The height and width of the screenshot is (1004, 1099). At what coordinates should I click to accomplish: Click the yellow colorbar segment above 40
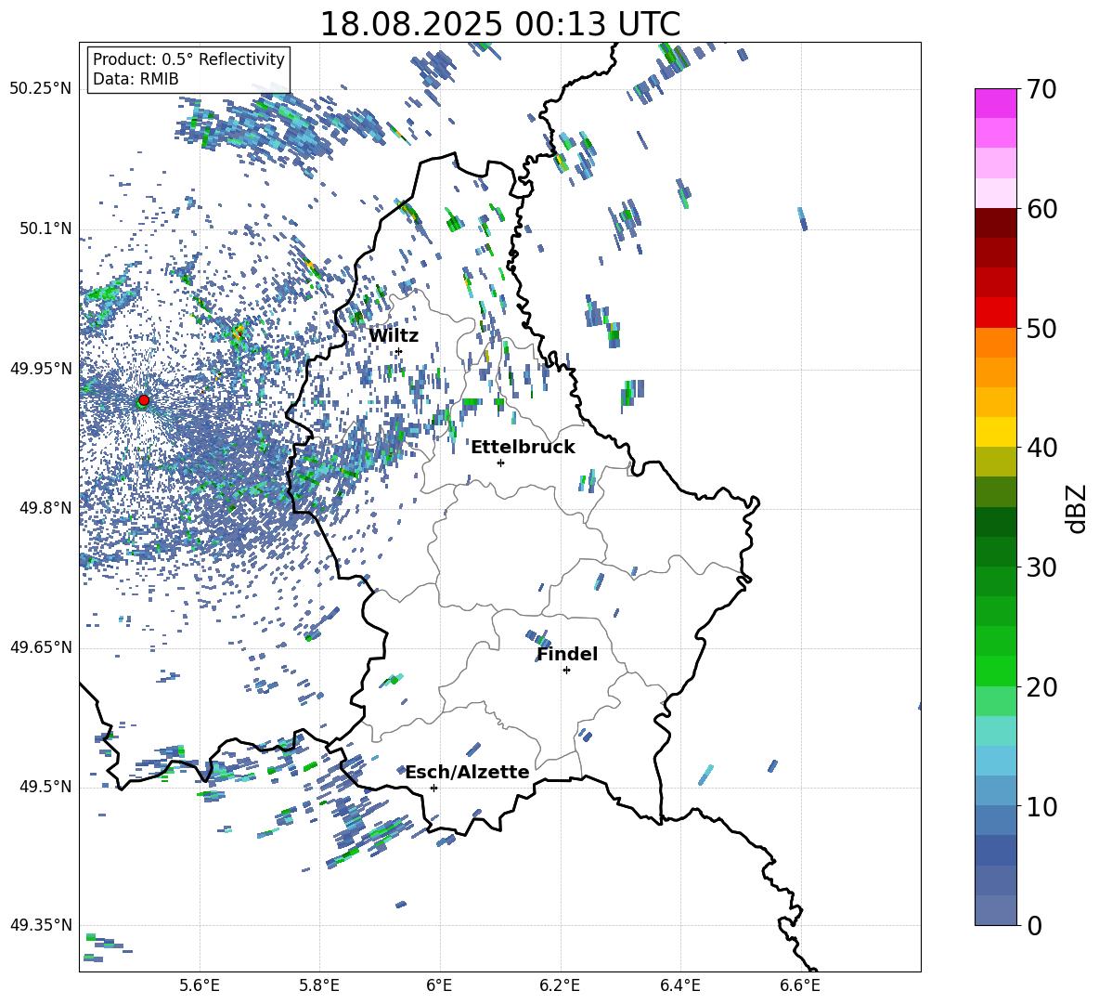pos(996,432)
